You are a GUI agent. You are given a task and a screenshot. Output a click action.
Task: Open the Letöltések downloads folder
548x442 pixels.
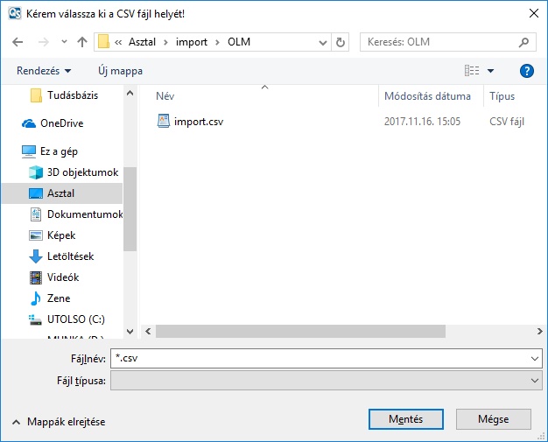pos(70,256)
